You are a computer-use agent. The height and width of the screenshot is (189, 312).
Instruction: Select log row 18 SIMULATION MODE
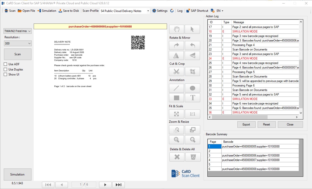click(x=253, y=31)
